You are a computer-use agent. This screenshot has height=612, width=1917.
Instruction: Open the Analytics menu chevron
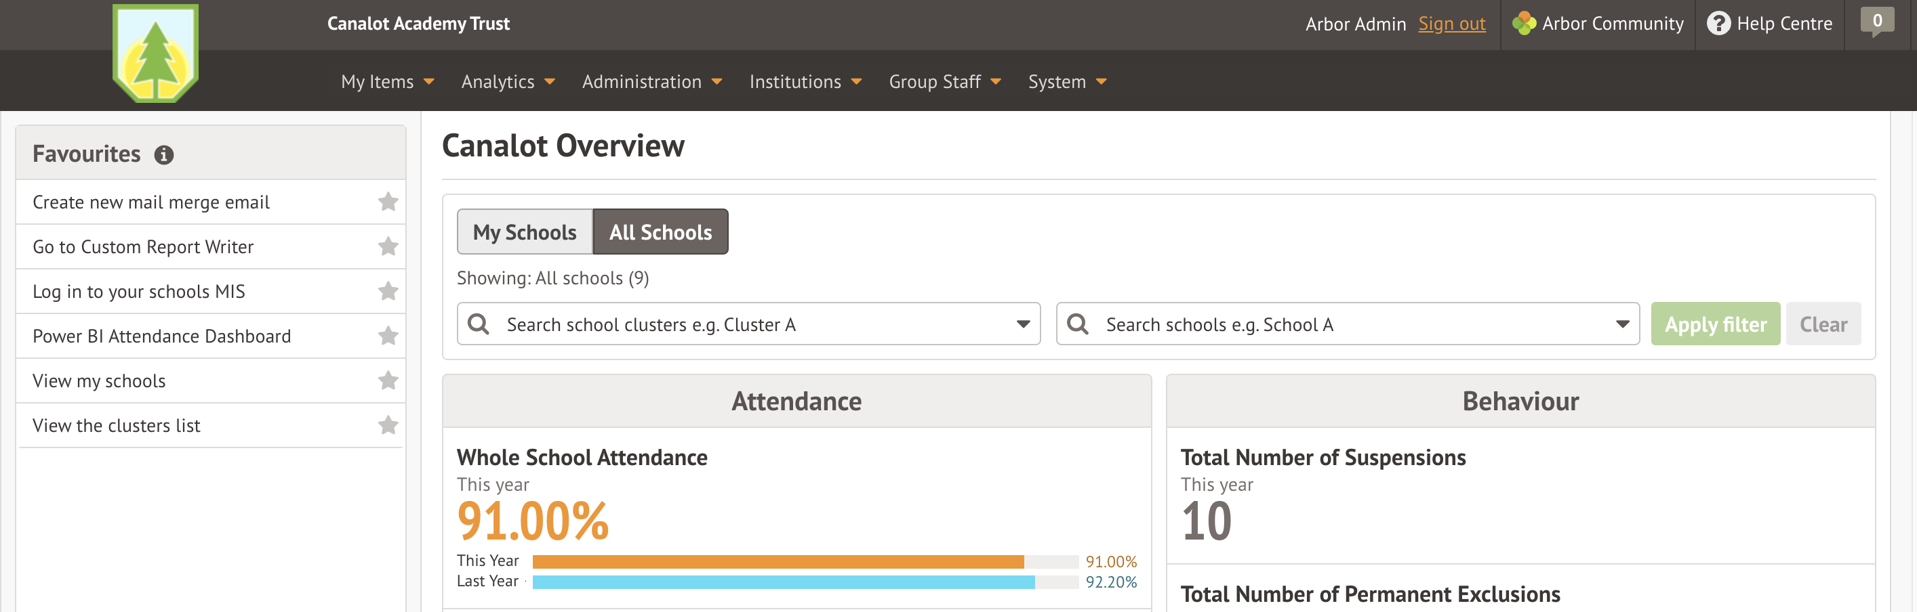click(549, 82)
